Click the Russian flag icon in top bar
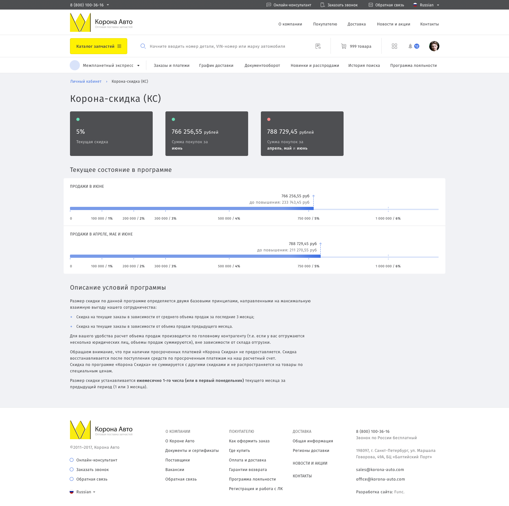The image size is (509, 506). [415, 5]
